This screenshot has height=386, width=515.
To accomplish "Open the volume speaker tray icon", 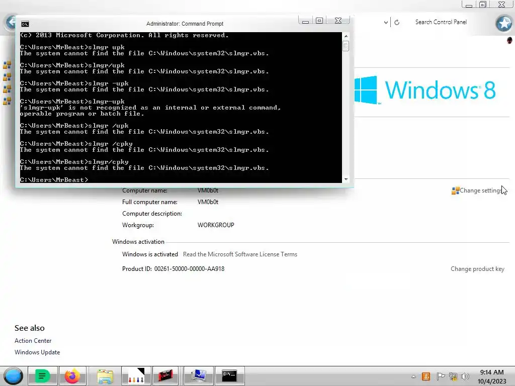I will point(465,376).
